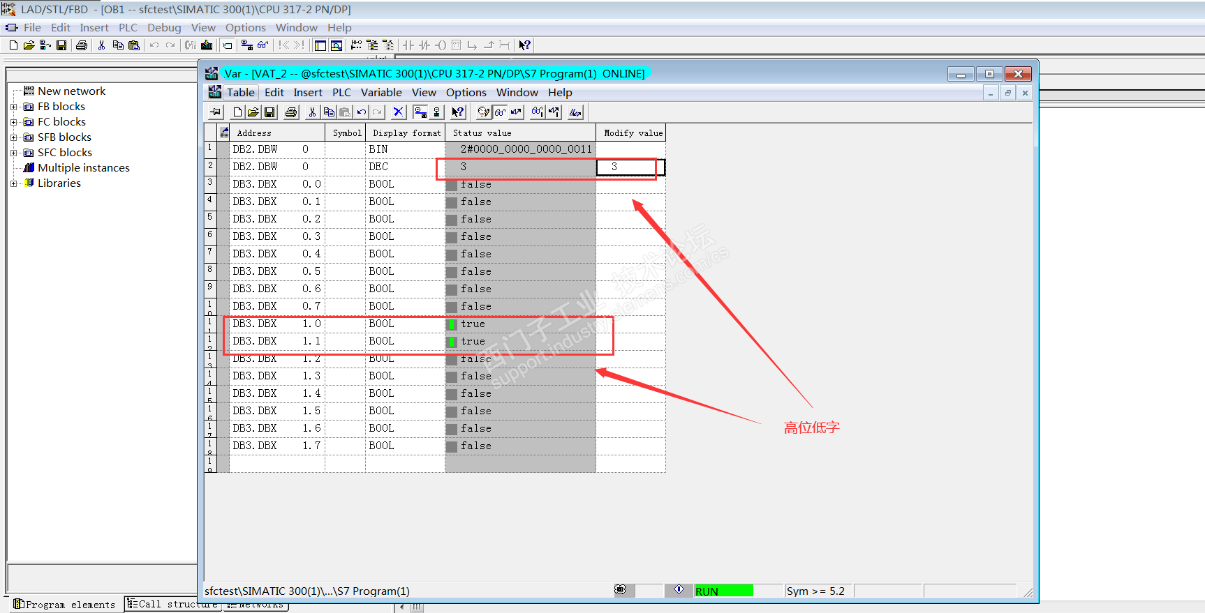
Task: Print the variable table from Var toolbar
Action: [x=291, y=112]
